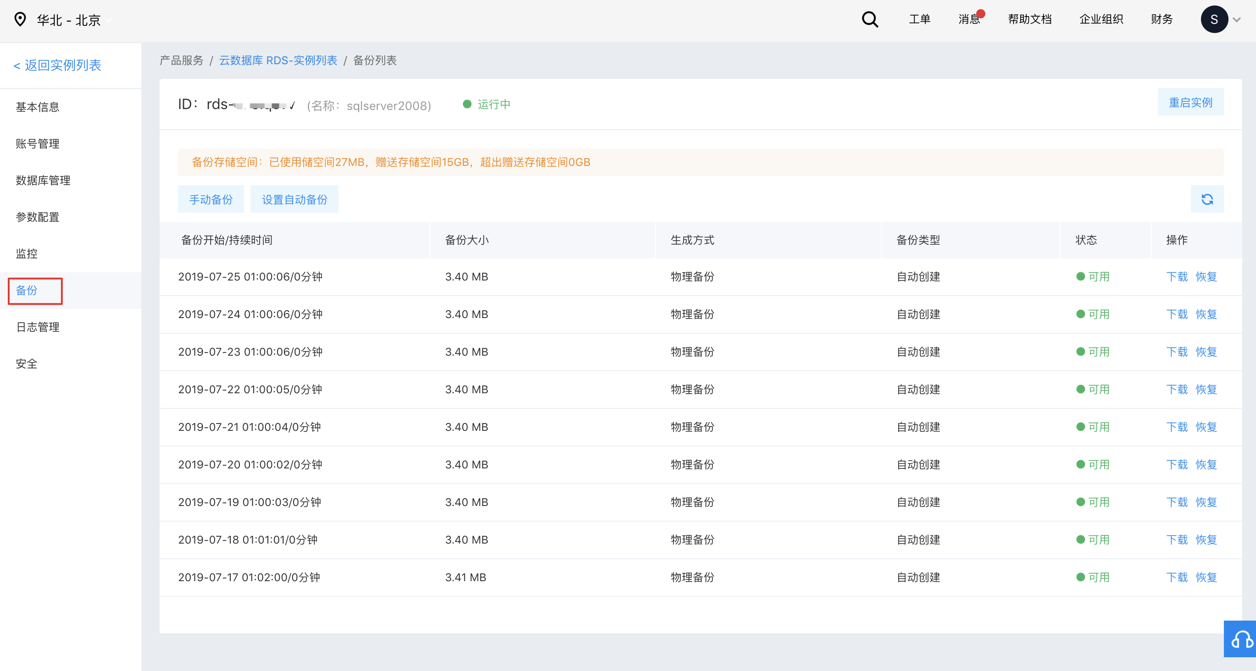The height and width of the screenshot is (671, 1256).
Task: Click the 手动备份 button
Action: point(211,199)
